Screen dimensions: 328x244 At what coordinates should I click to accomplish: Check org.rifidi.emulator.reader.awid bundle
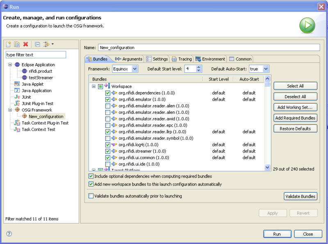coord(107,119)
